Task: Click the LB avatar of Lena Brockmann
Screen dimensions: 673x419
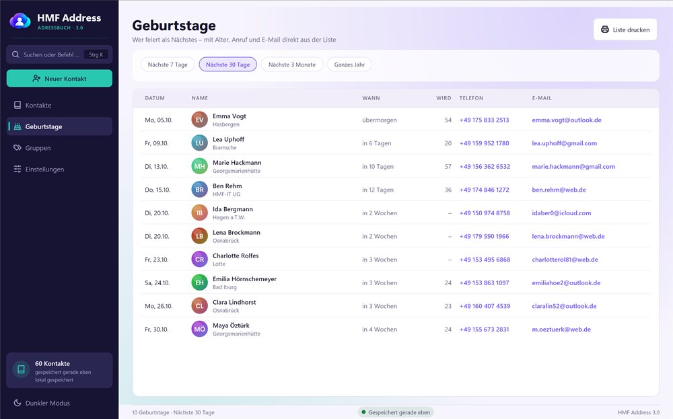Action: 200,236
